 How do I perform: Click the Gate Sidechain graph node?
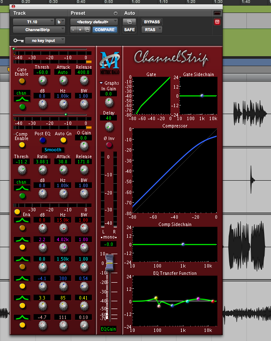[x=202, y=96]
